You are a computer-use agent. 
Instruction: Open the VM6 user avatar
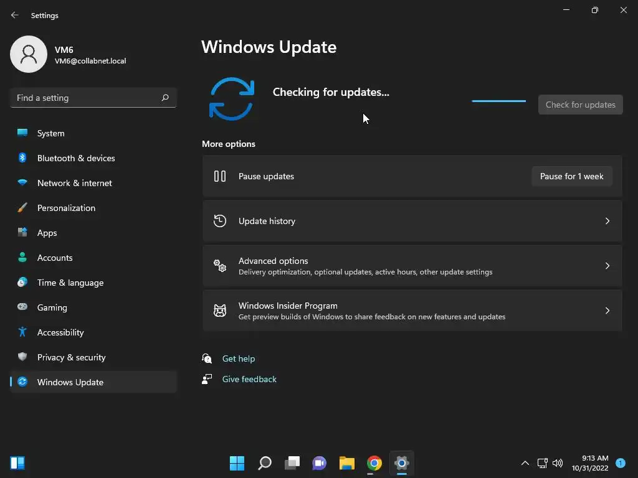pyautogui.click(x=29, y=54)
